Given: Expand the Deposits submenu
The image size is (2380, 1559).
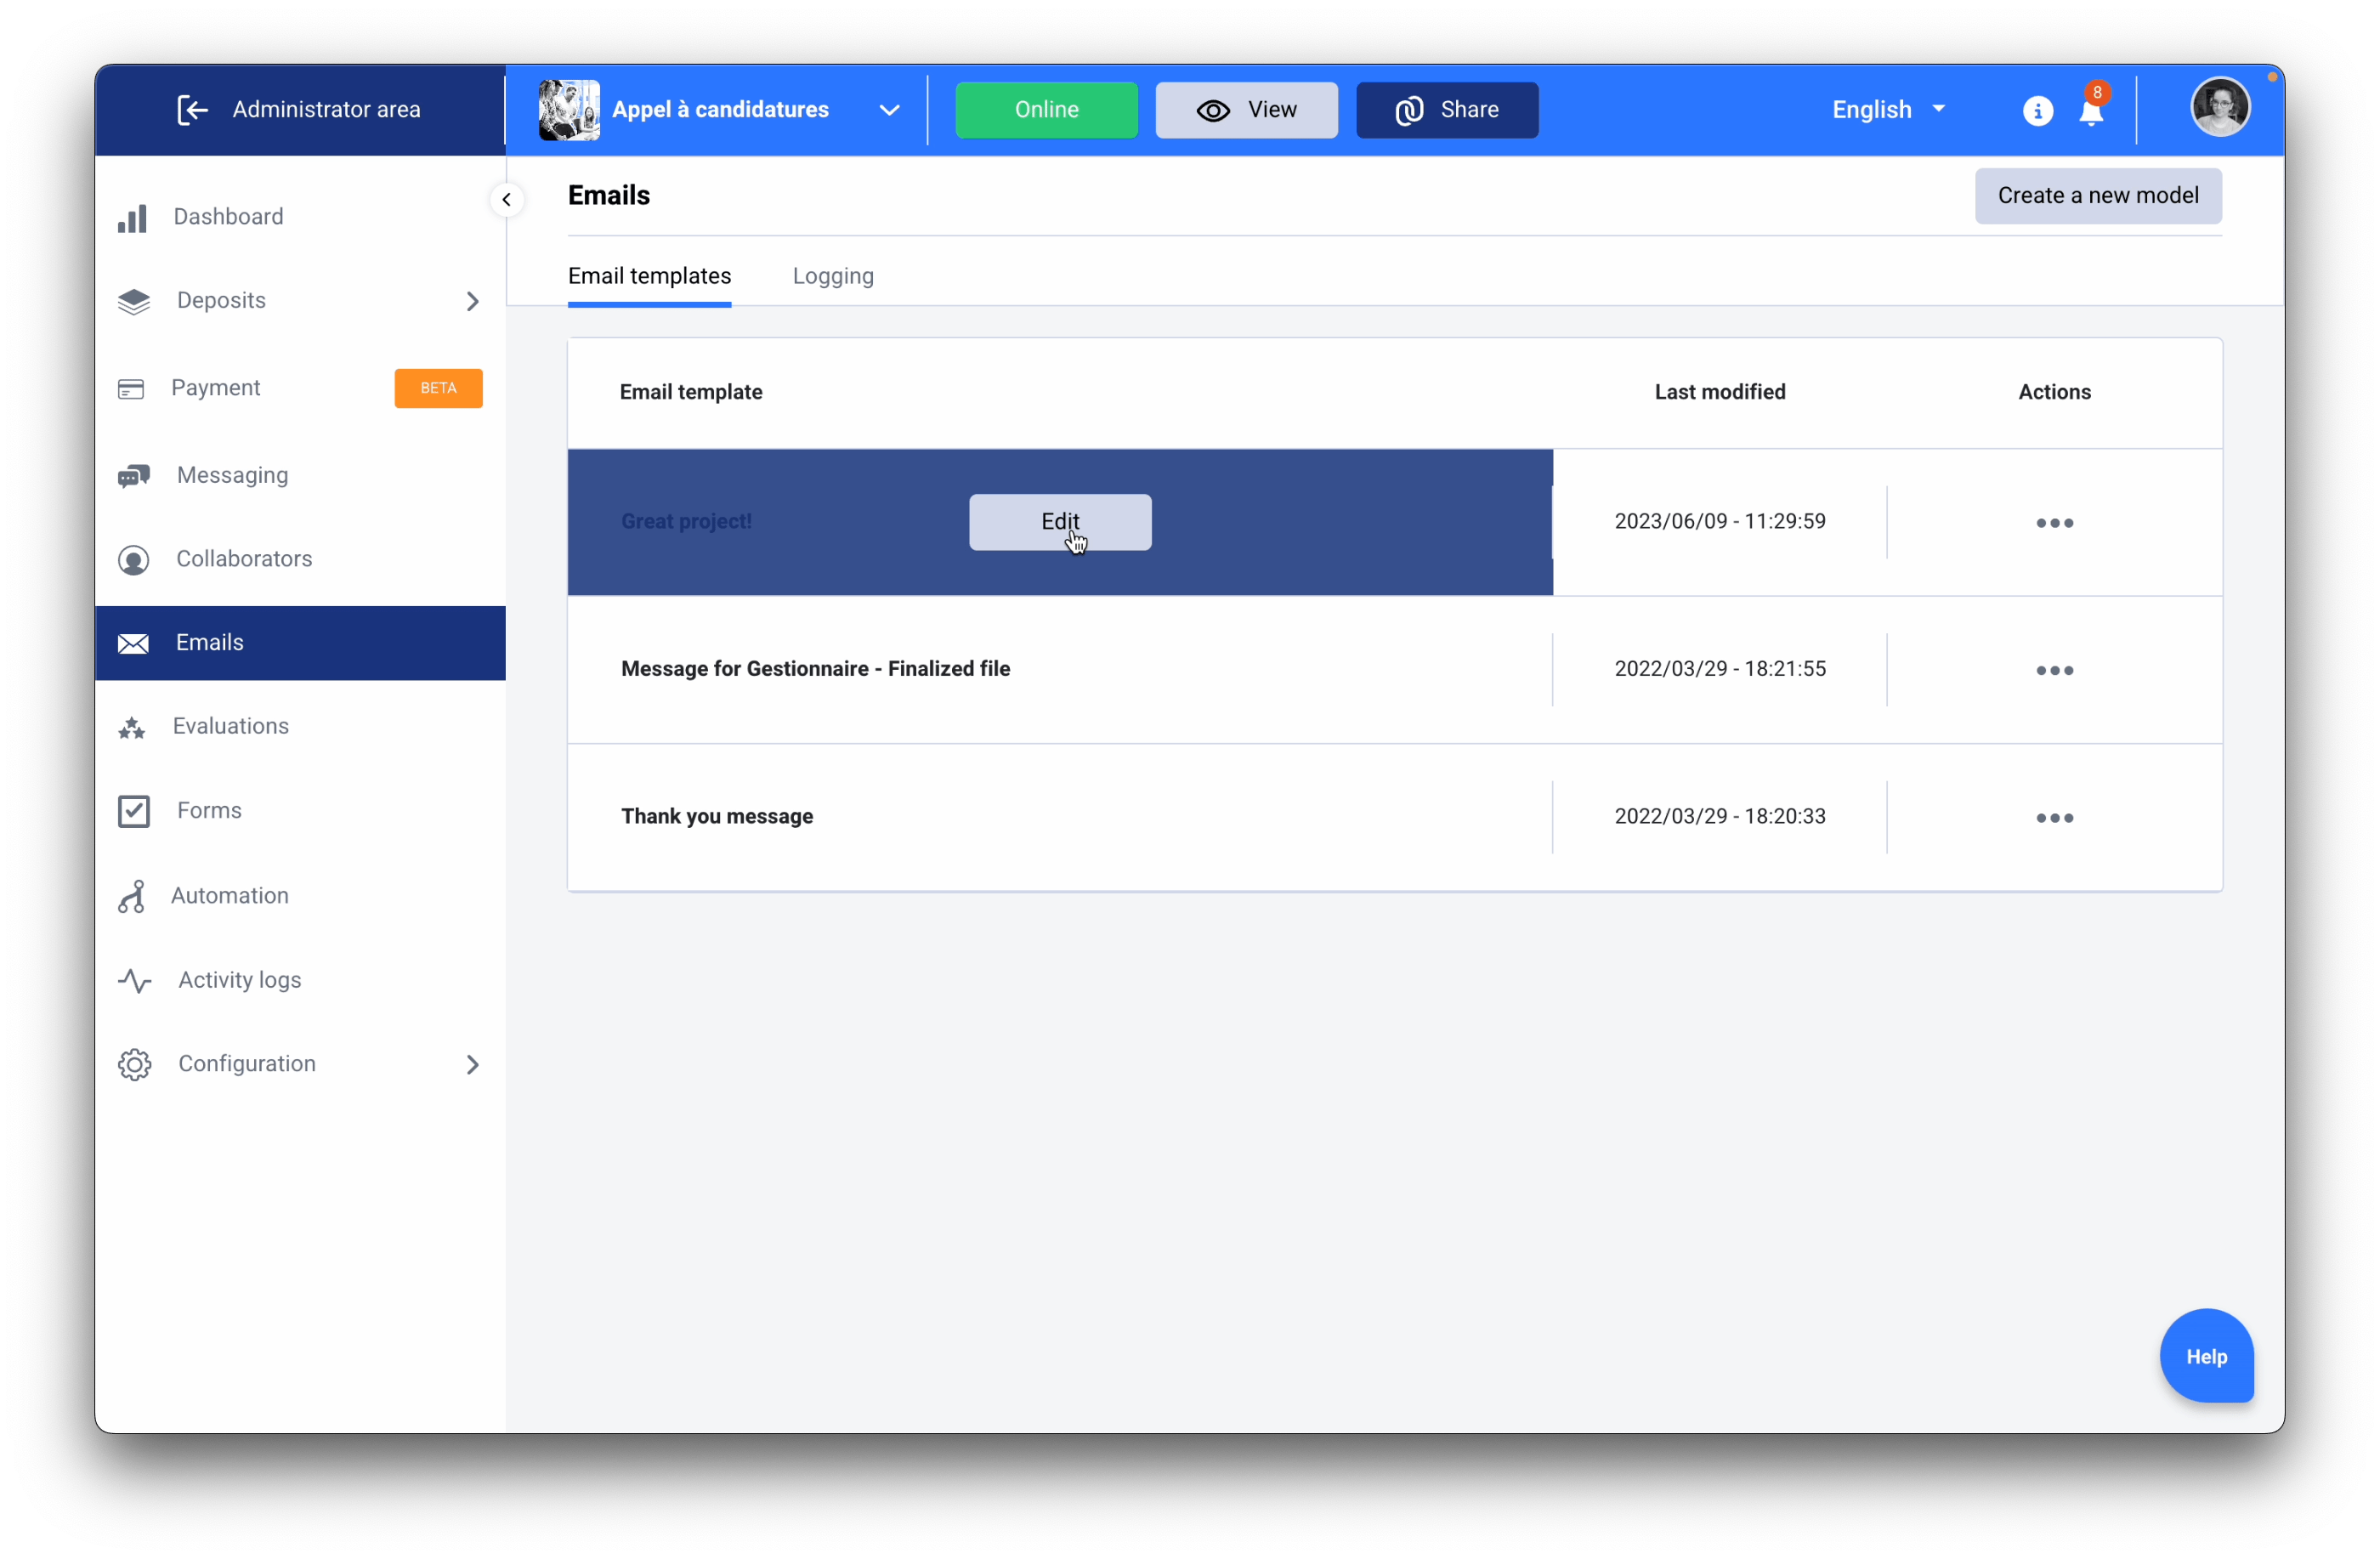Looking at the screenshot, I should (472, 301).
